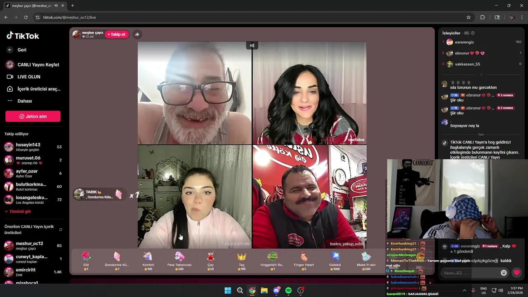Toggle the multi-guest layout handle icon
The width and height of the screenshot is (528, 297).
tap(252, 45)
